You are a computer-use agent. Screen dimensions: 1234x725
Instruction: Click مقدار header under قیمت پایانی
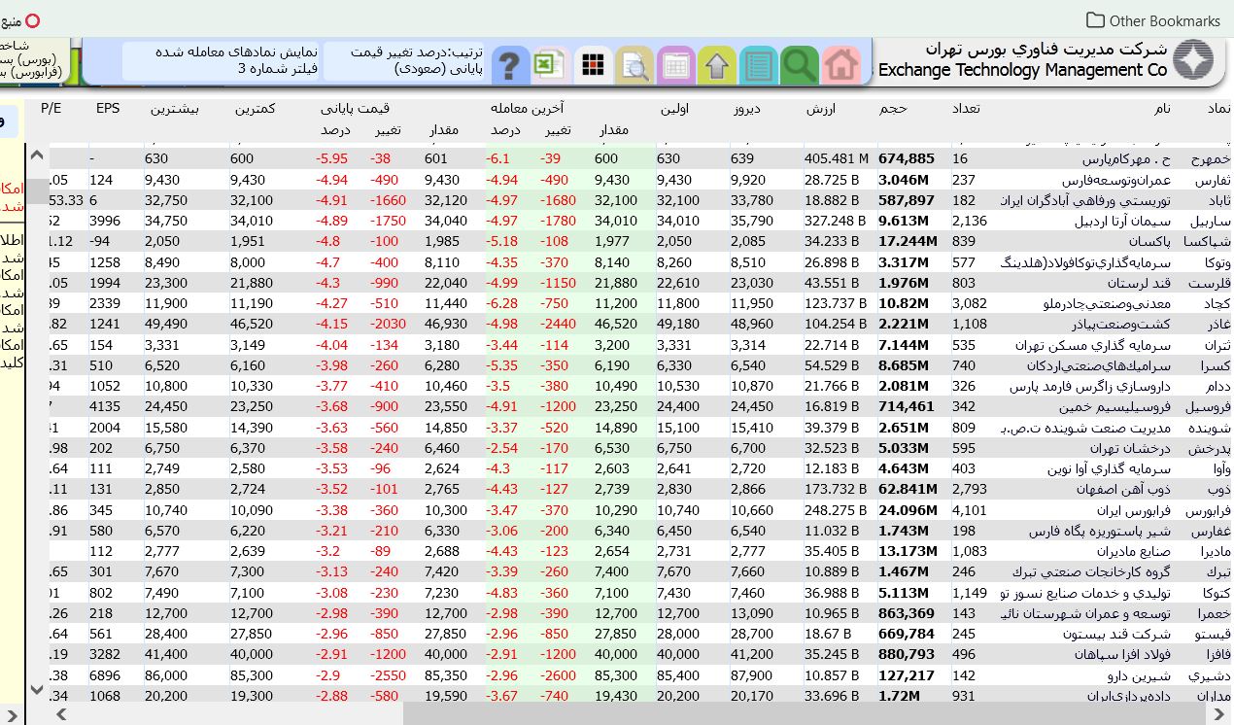(x=443, y=130)
